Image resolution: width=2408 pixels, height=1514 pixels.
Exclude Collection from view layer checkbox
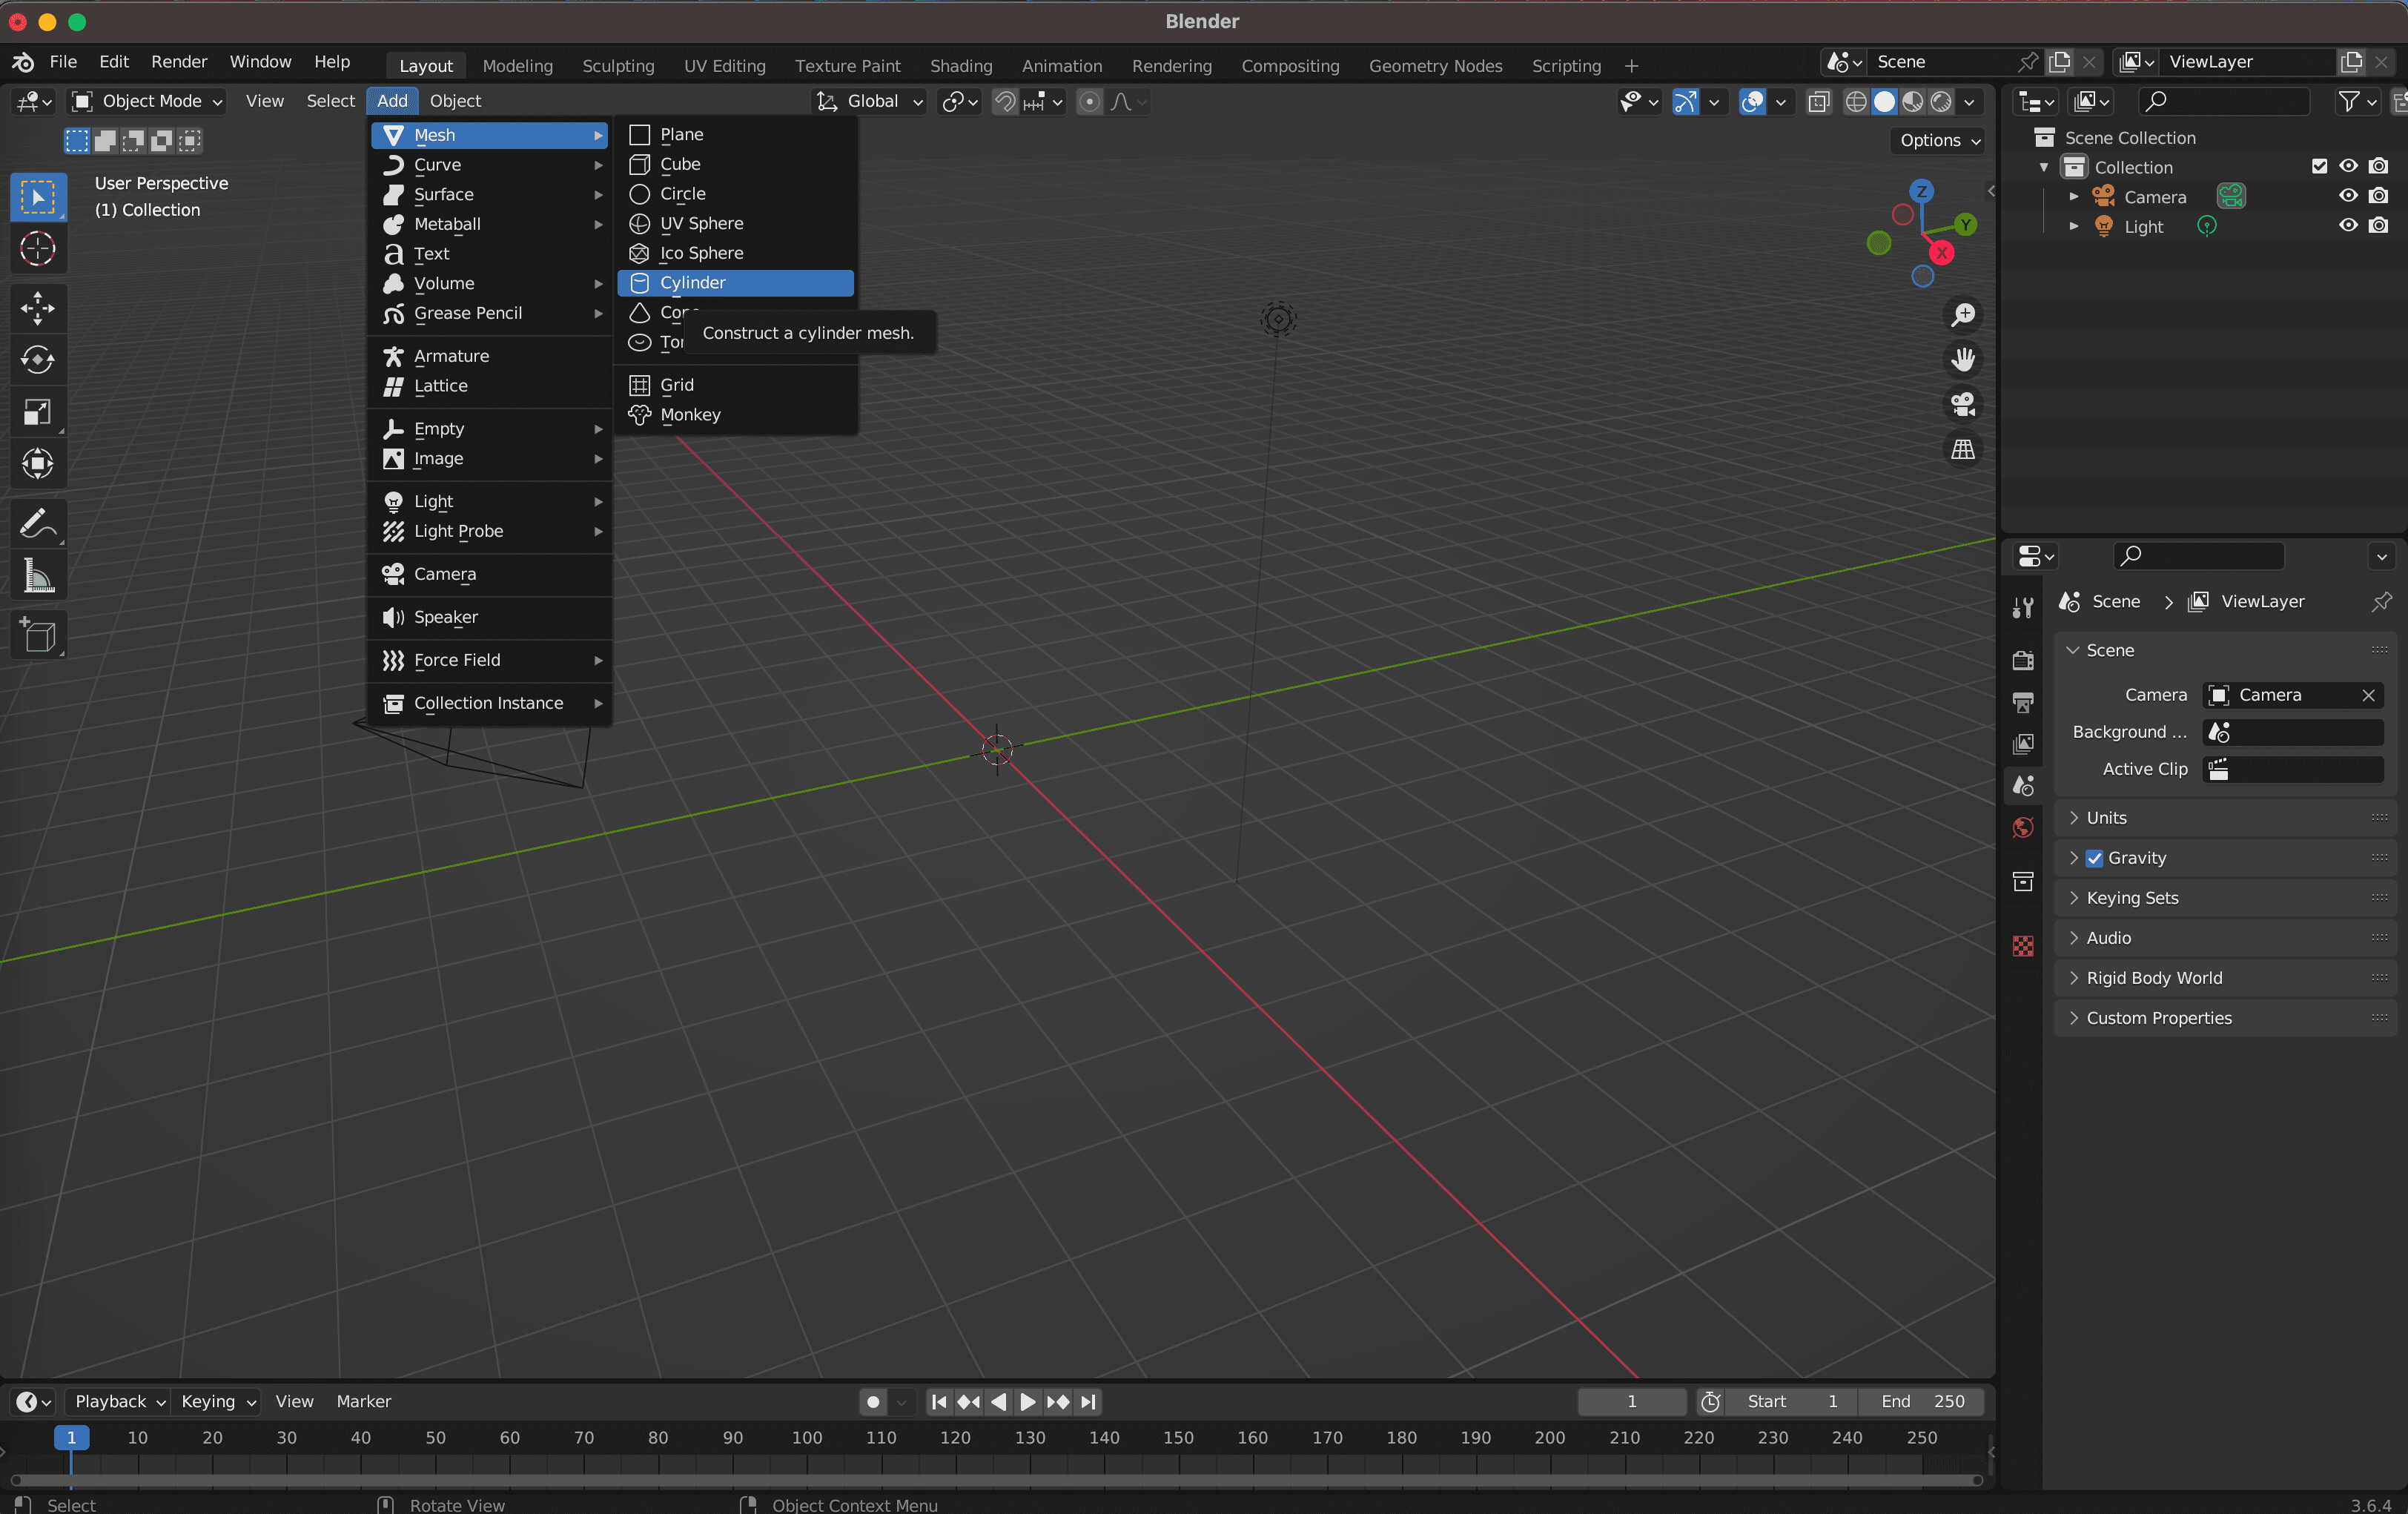[2319, 166]
